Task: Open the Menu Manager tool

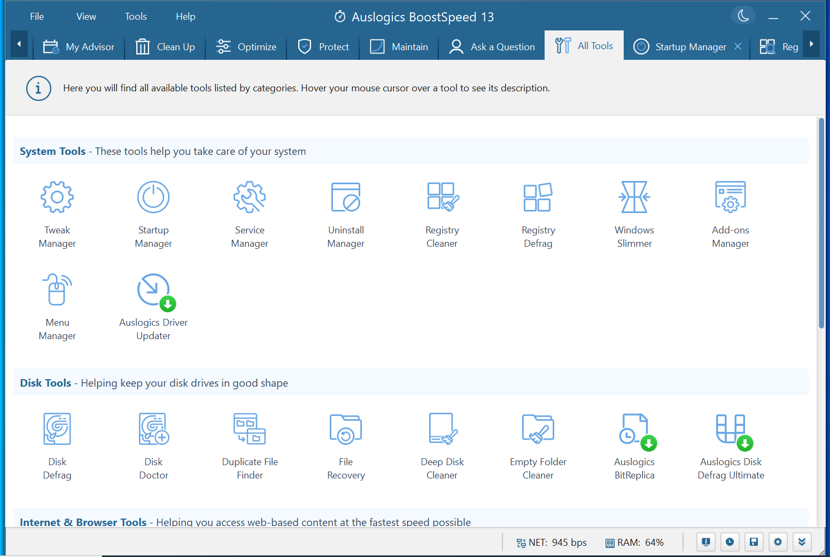Action: pyautogui.click(x=57, y=307)
